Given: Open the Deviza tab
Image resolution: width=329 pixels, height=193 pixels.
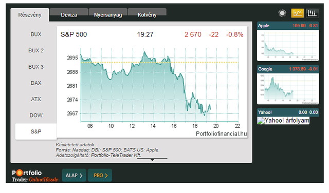Looking at the screenshot, I should [68, 15].
